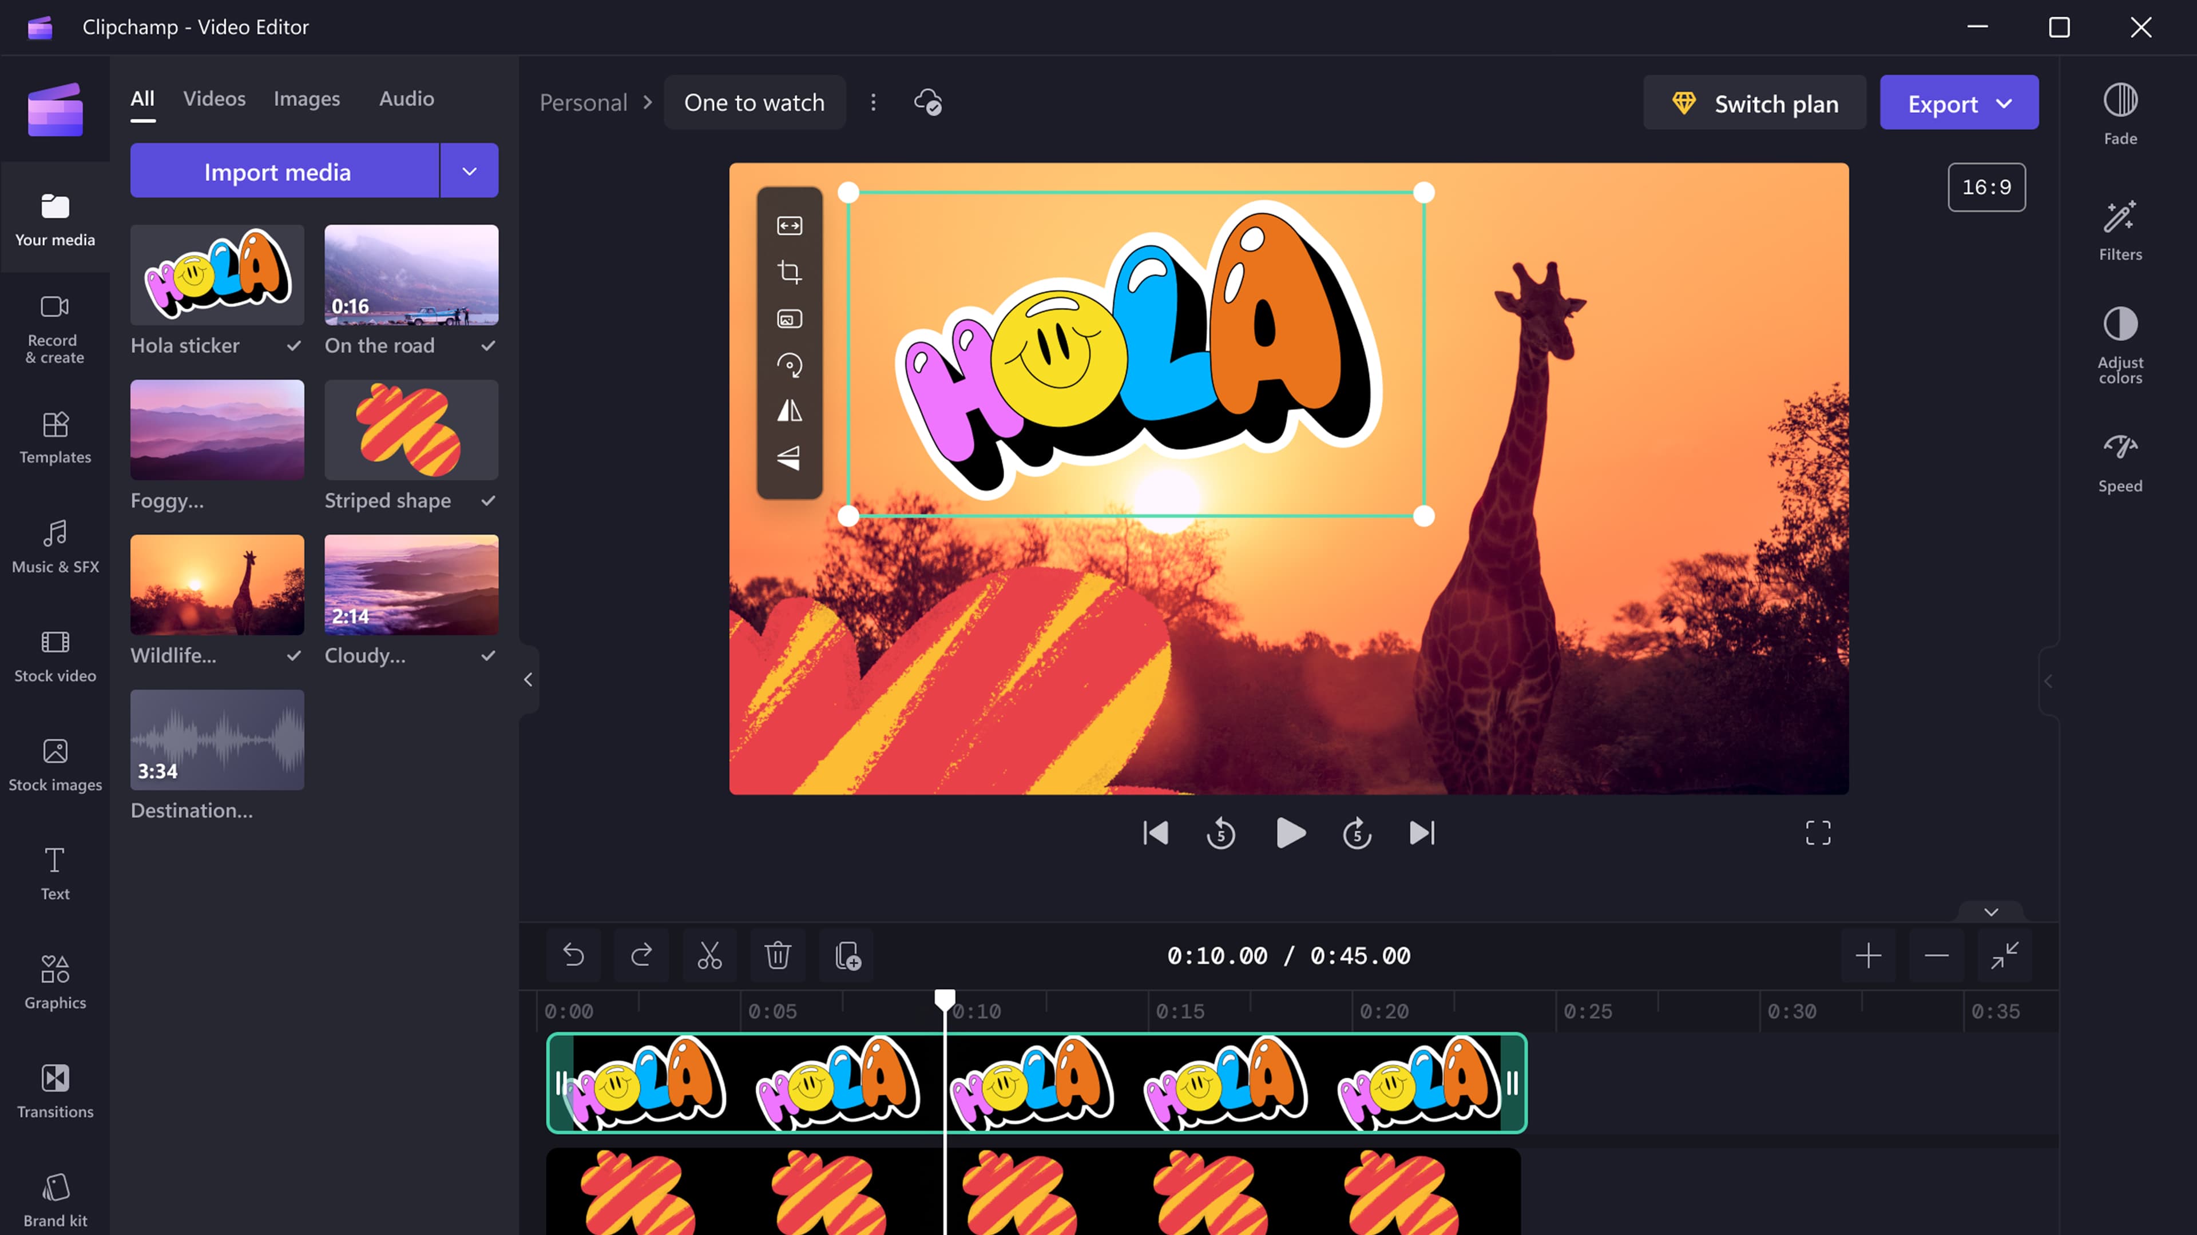The height and width of the screenshot is (1235, 2197).
Task: Go to the Personal folder breadcrumb
Action: tap(584, 102)
